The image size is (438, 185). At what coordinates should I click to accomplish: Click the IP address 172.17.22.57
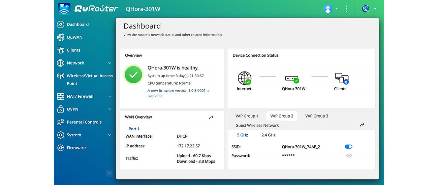pyautogui.click(x=188, y=146)
